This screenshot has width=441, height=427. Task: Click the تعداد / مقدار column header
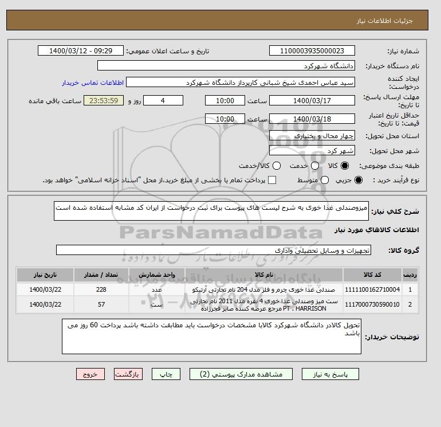(x=101, y=275)
